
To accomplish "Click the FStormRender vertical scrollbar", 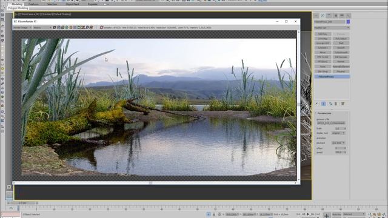I will coord(298,106).
